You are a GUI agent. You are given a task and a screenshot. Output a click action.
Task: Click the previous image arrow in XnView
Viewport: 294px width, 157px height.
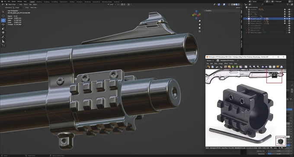[262, 67]
